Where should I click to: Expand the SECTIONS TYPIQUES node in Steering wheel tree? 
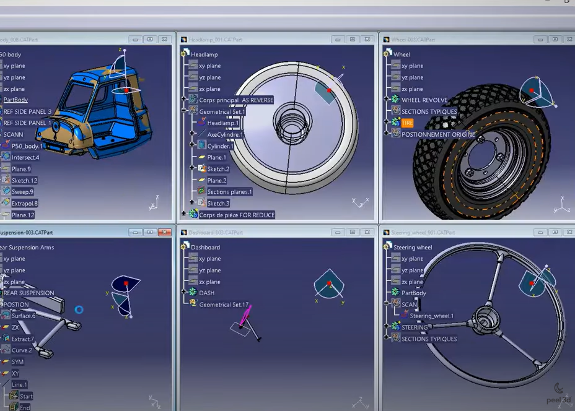tap(387, 337)
